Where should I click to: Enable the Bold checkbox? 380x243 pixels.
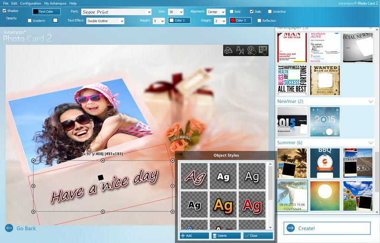(x=231, y=11)
